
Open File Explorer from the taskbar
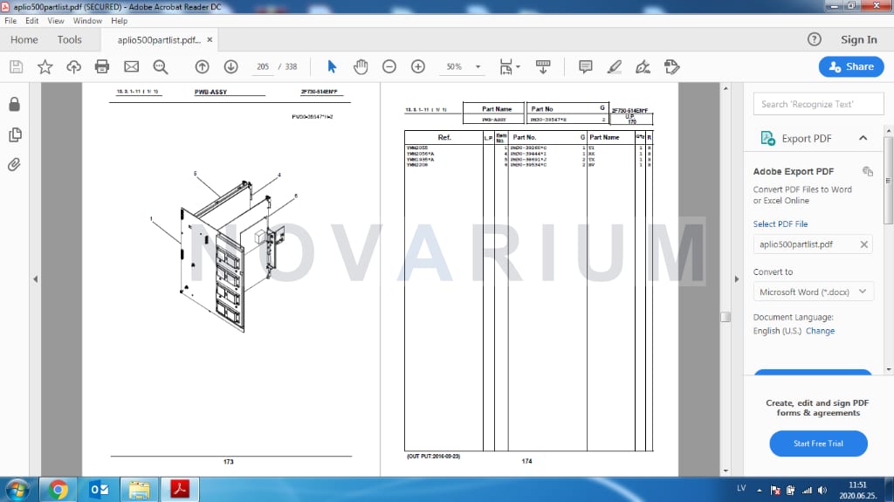point(139,490)
